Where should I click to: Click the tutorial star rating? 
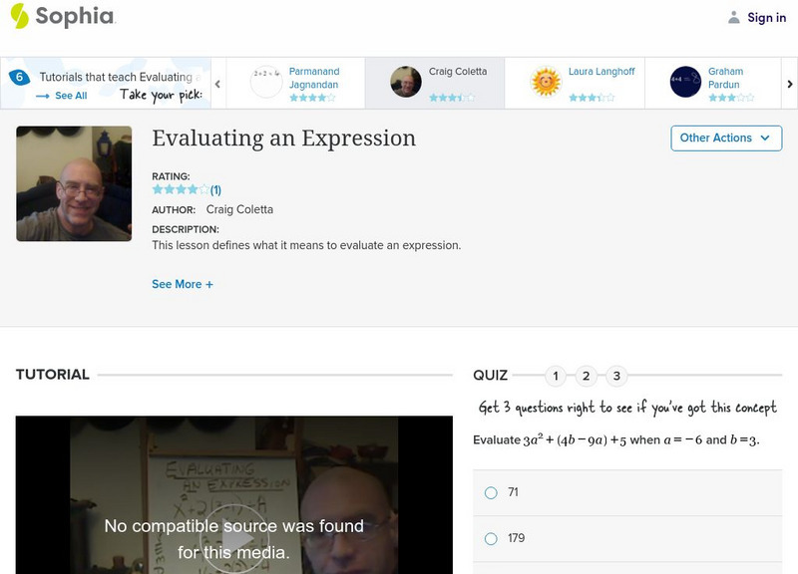[x=181, y=189]
